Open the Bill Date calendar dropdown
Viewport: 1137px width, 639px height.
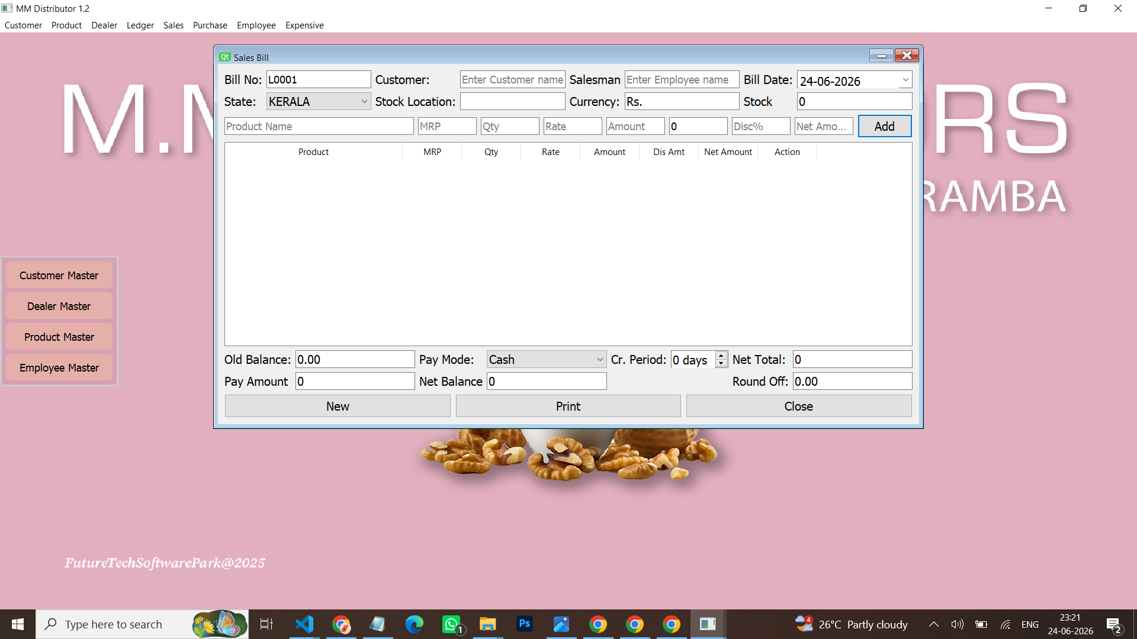point(905,80)
